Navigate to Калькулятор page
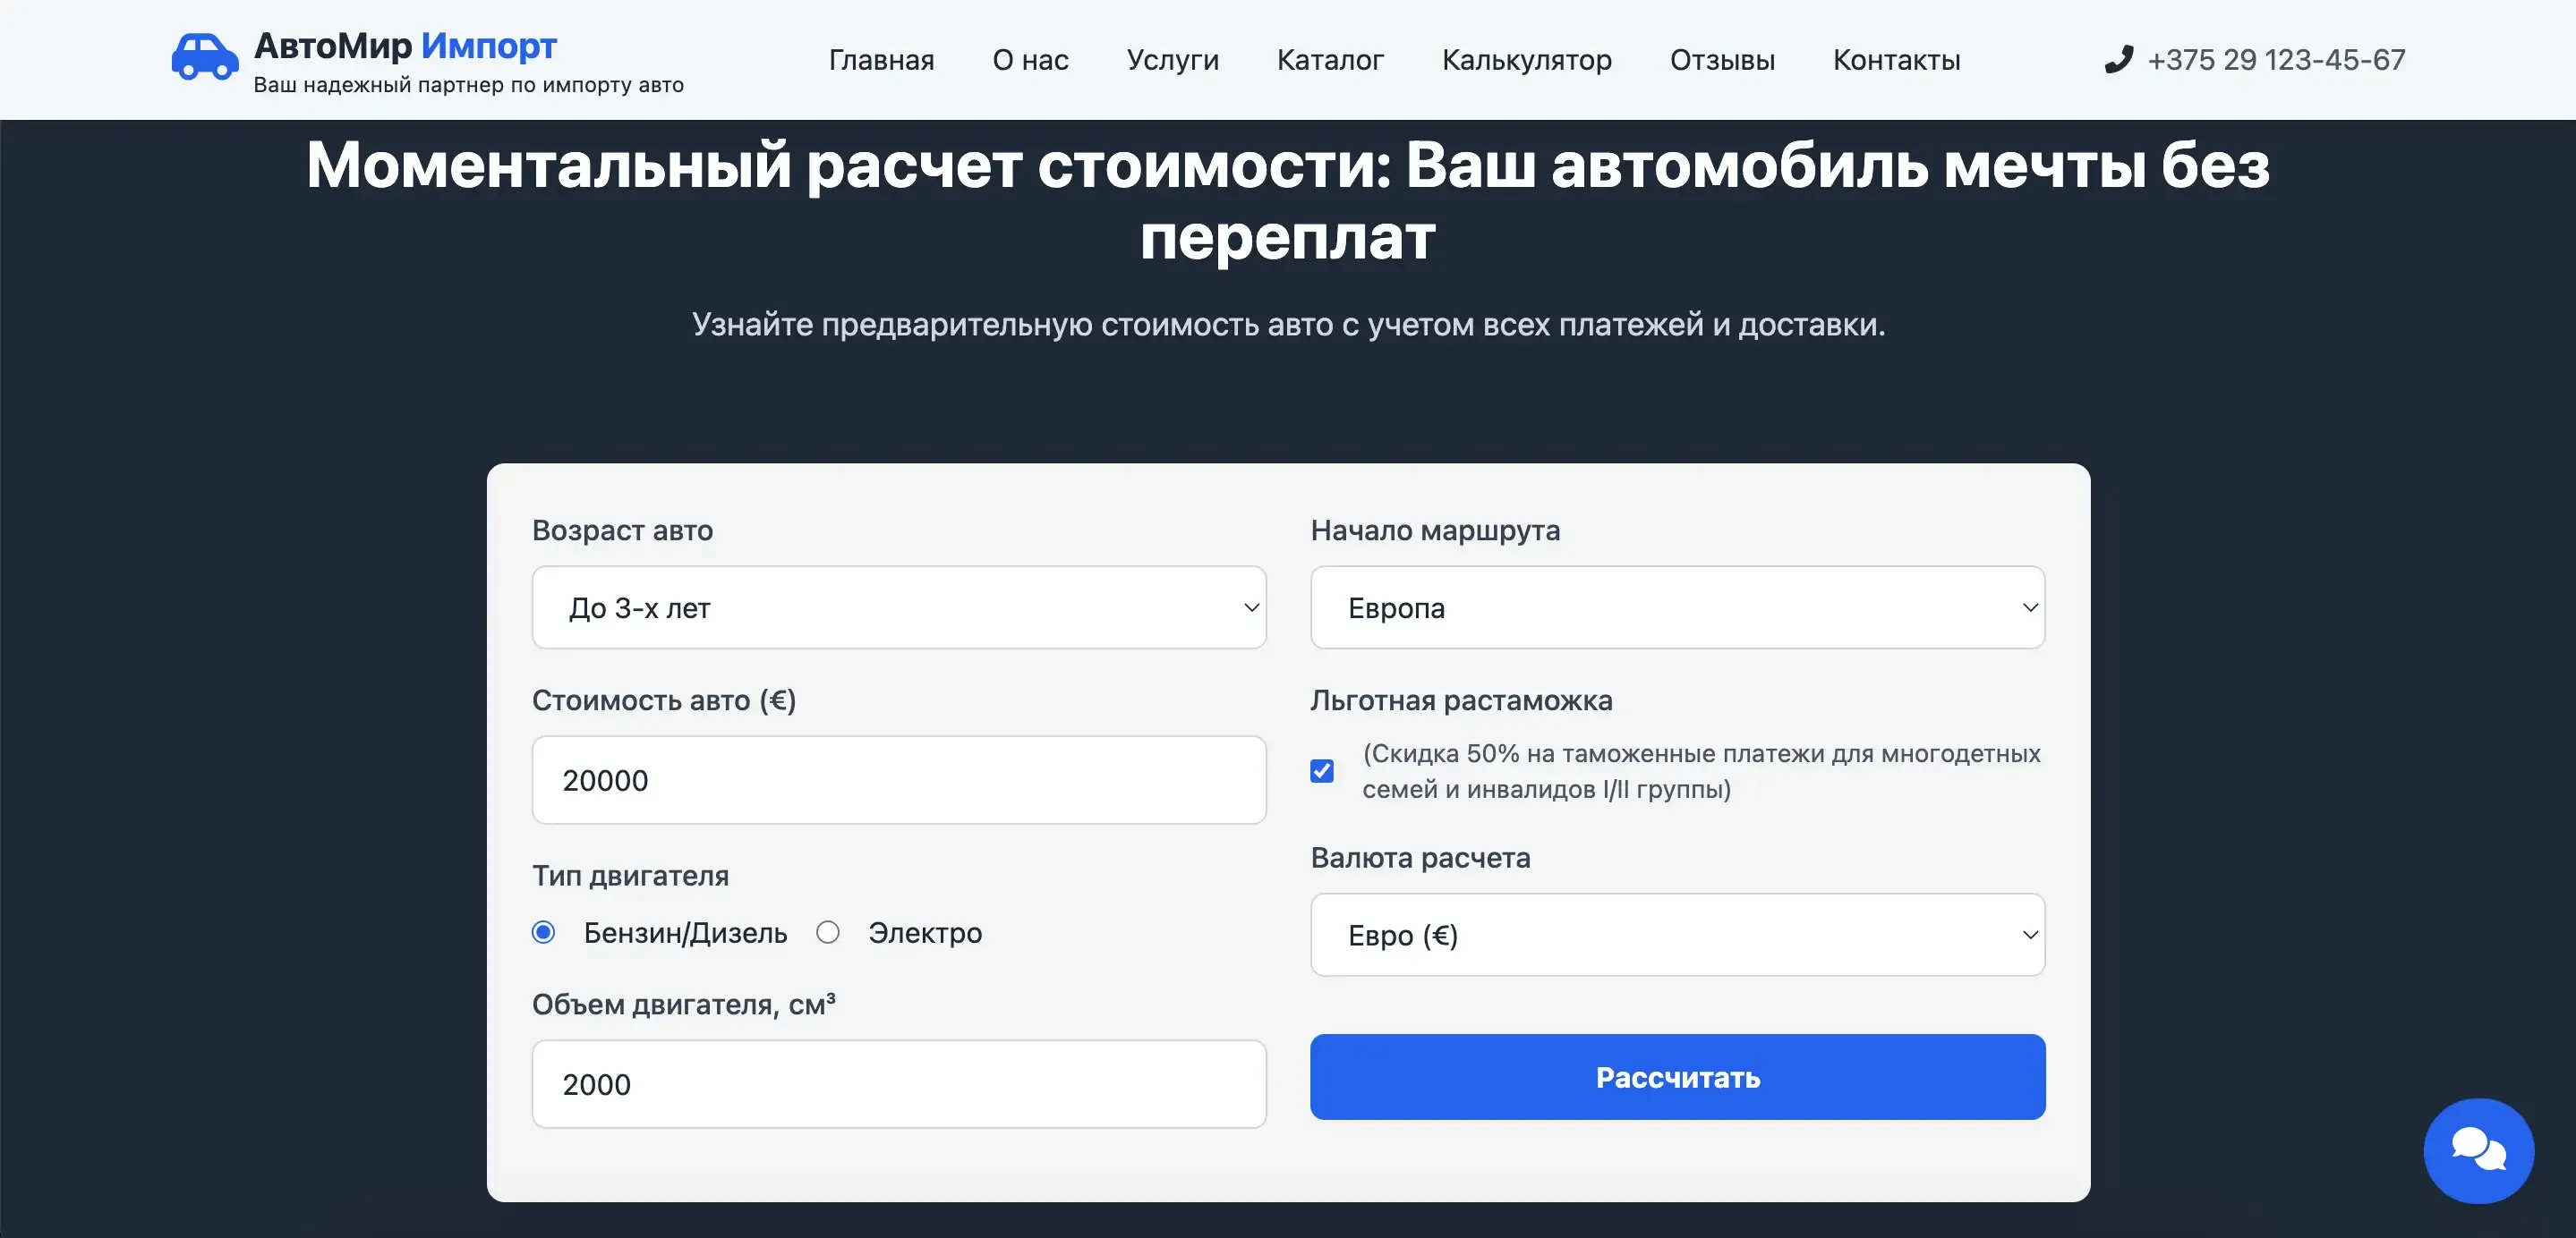Image resolution: width=2576 pixels, height=1238 pixels. coord(1526,60)
